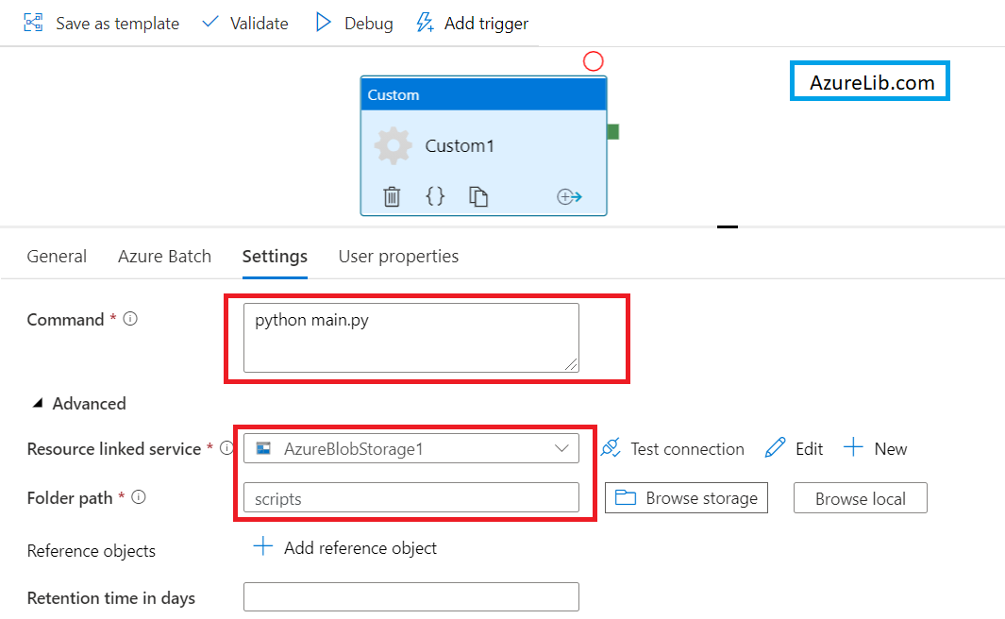Screen dimensions: 1005x619
Task: Delete the Custom1 activity using the trash icon
Action: (392, 196)
